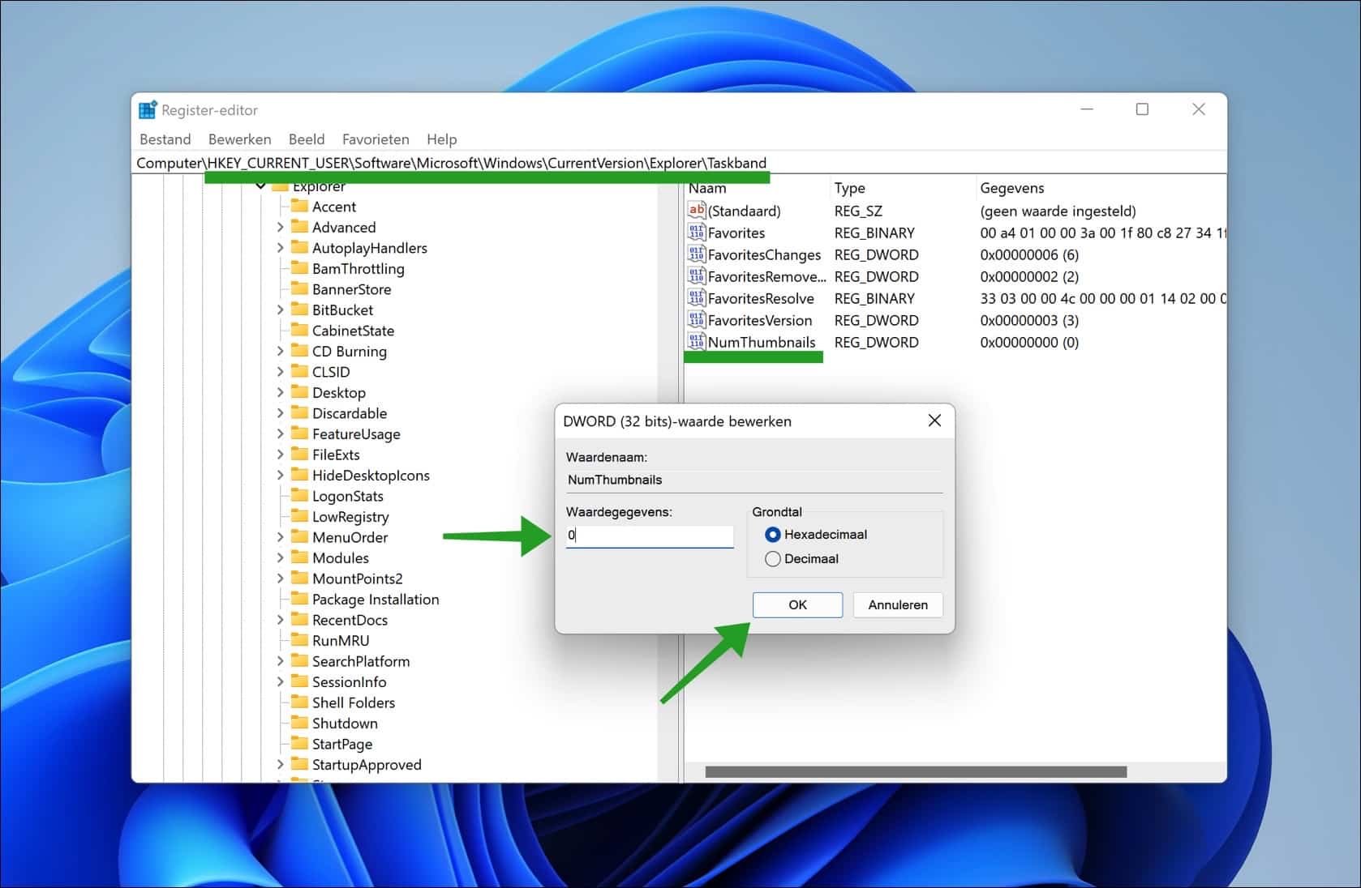Select the LowRegistry key
Screen dimensions: 1361x888
(350, 517)
